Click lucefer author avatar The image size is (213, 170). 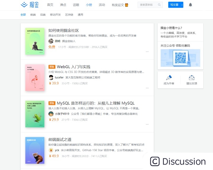point(51,77)
